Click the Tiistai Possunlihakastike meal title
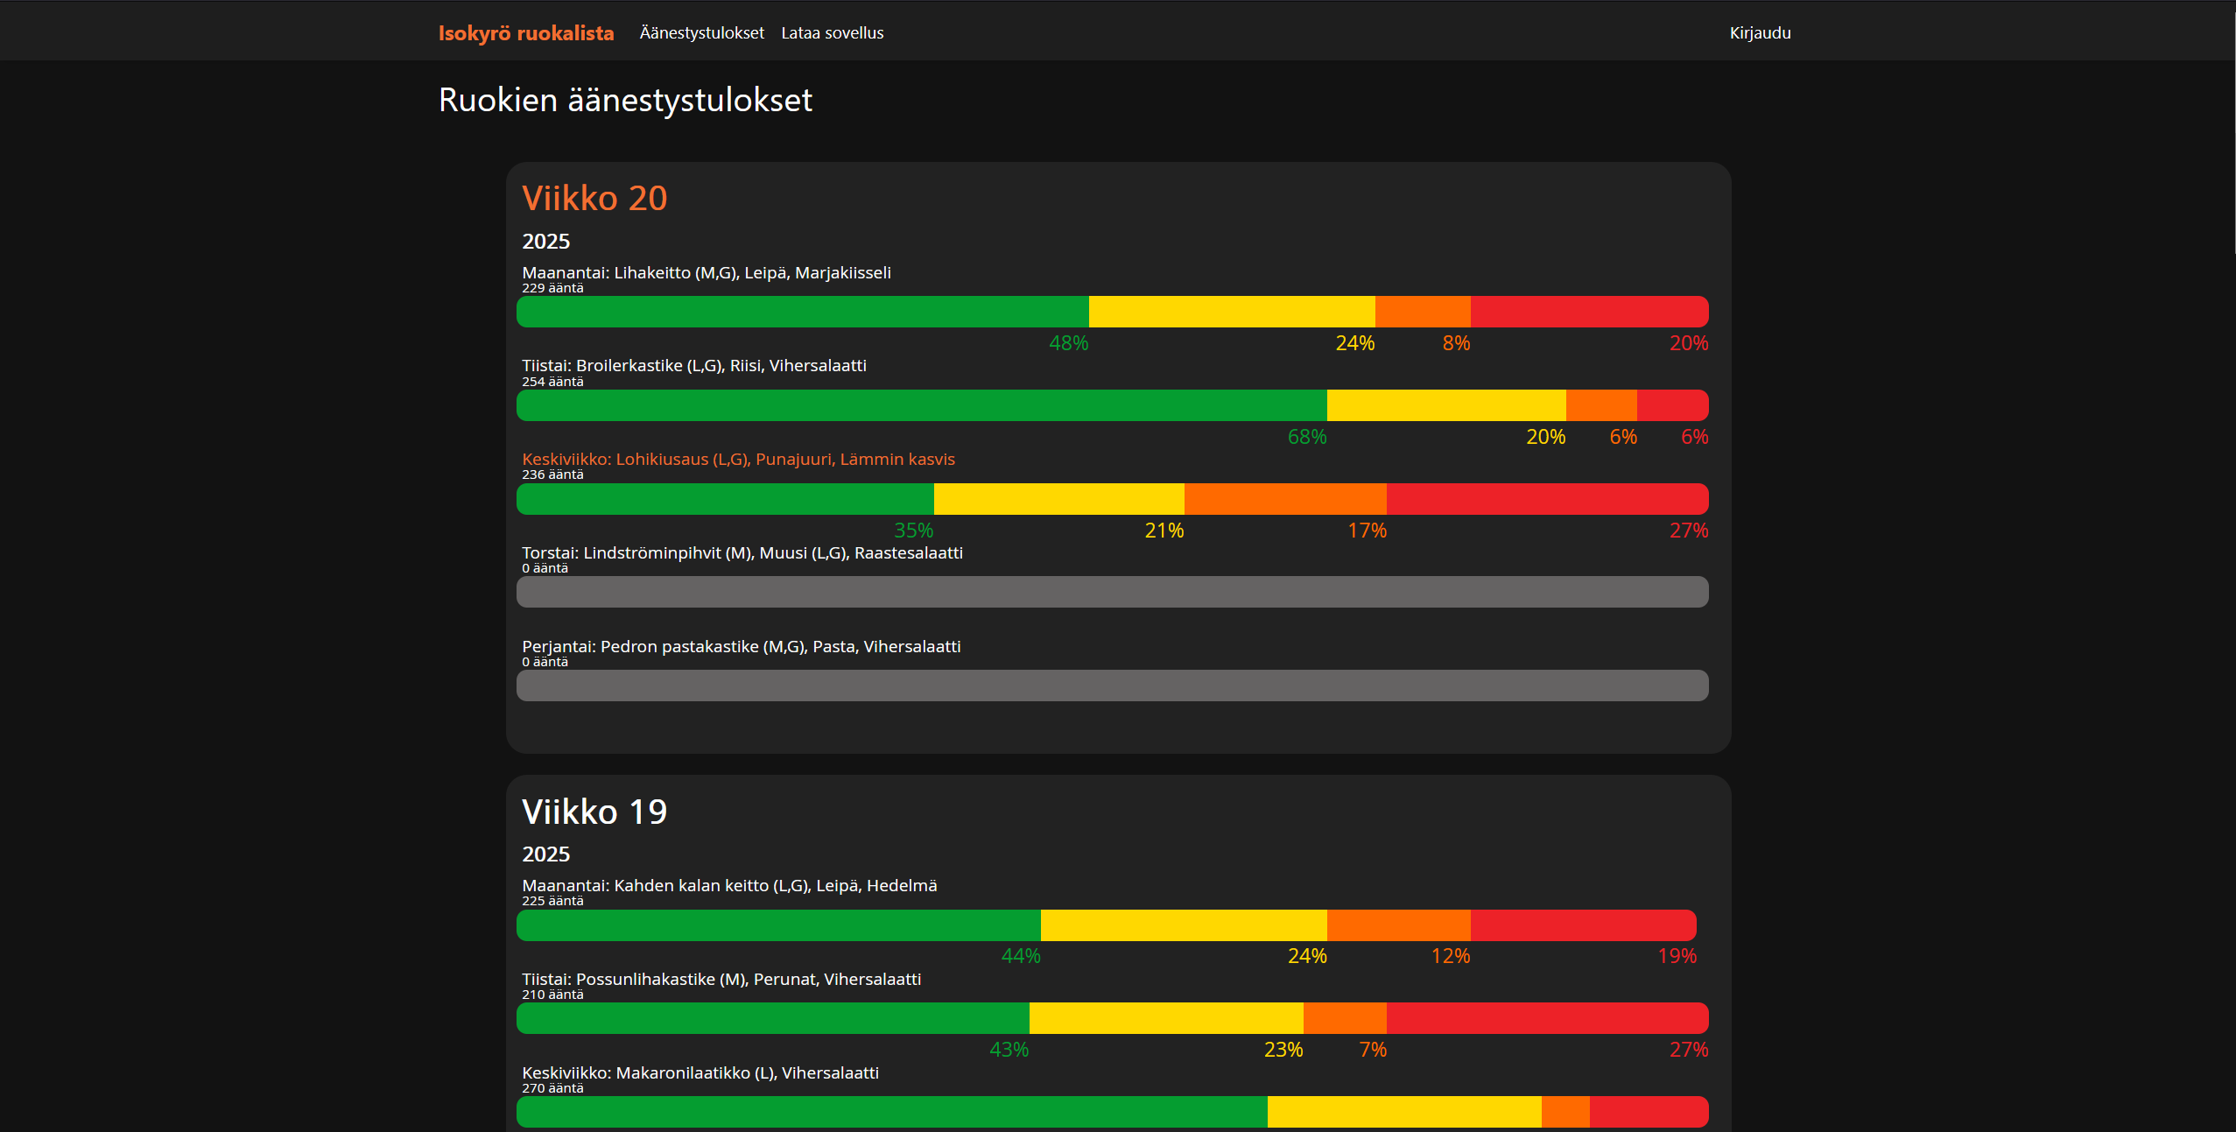Viewport: 2236px width, 1132px height. pyautogui.click(x=721, y=980)
